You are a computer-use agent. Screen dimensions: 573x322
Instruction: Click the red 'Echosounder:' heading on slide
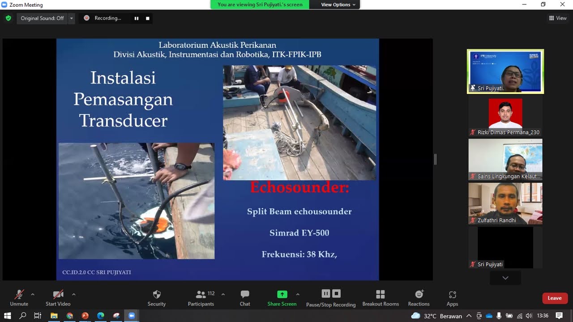(x=299, y=187)
